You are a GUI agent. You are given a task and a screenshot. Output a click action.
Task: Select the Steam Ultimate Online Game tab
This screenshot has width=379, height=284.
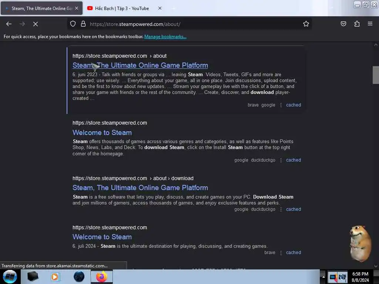click(41, 8)
